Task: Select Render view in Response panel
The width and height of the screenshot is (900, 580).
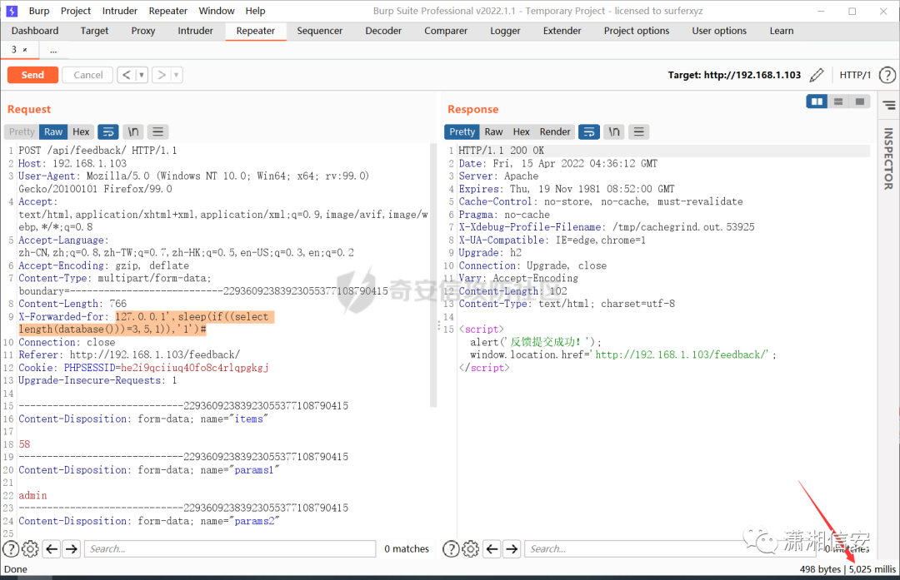Action: coord(555,131)
